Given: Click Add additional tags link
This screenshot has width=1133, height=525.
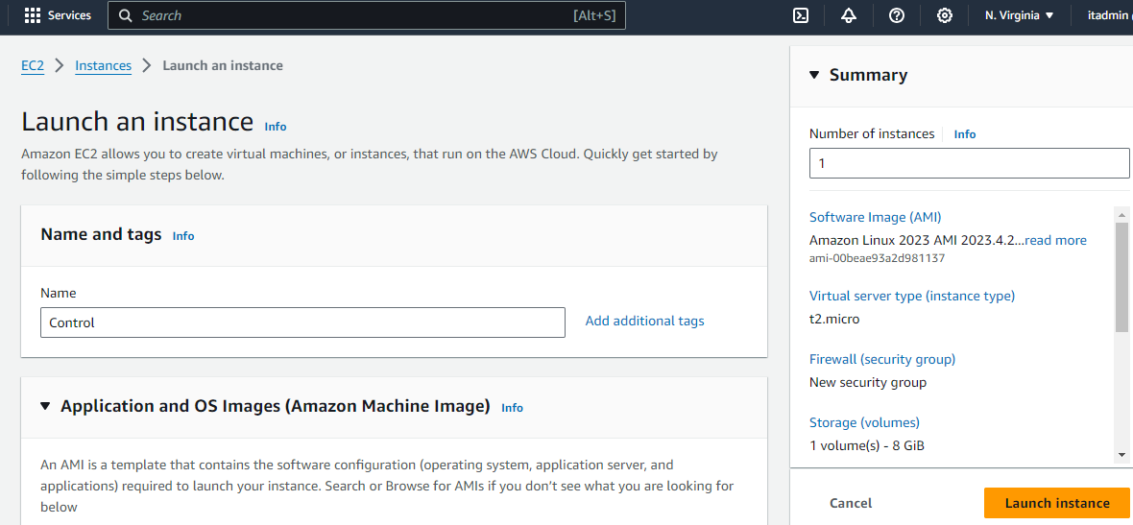Looking at the screenshot, I should pyautogui.click(x=644, y=322).
